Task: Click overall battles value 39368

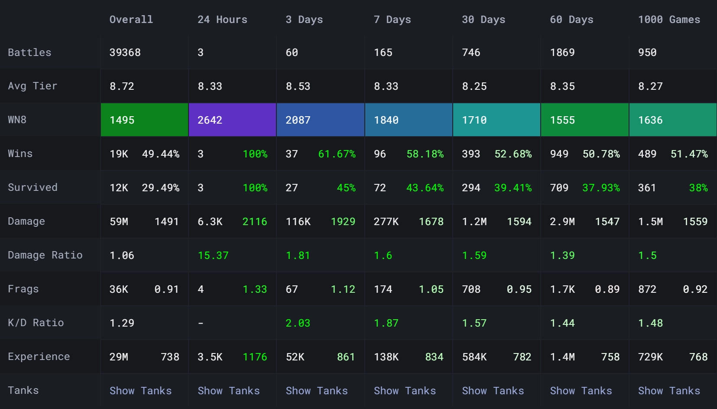Action: pos(125,52)
